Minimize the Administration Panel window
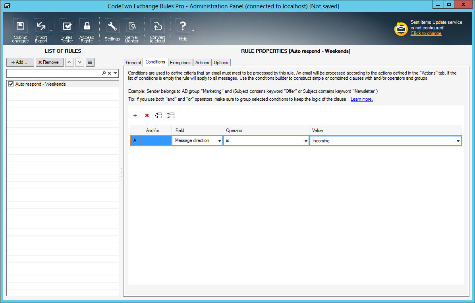Viewport: 475px width, 303px height. tap(438, 4)
